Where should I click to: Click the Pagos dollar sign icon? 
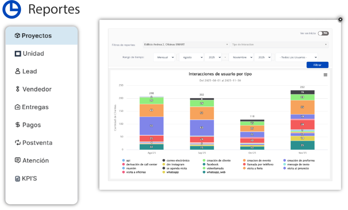click(x=18, y=125)
